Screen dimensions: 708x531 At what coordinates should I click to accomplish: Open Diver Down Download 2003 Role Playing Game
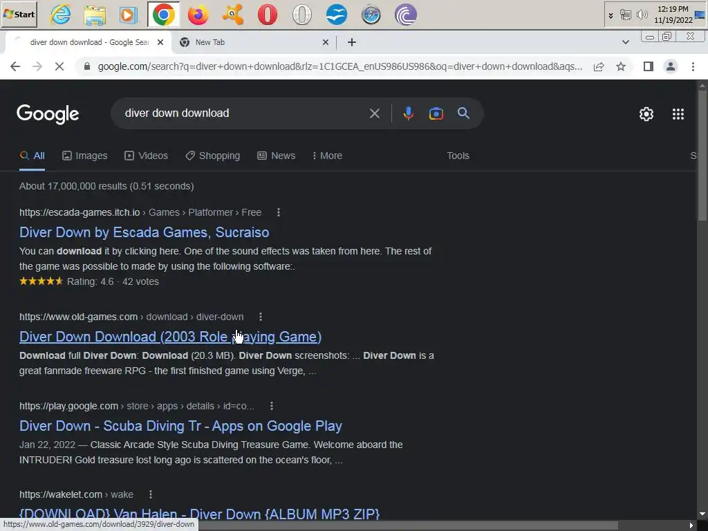(170, 337)
